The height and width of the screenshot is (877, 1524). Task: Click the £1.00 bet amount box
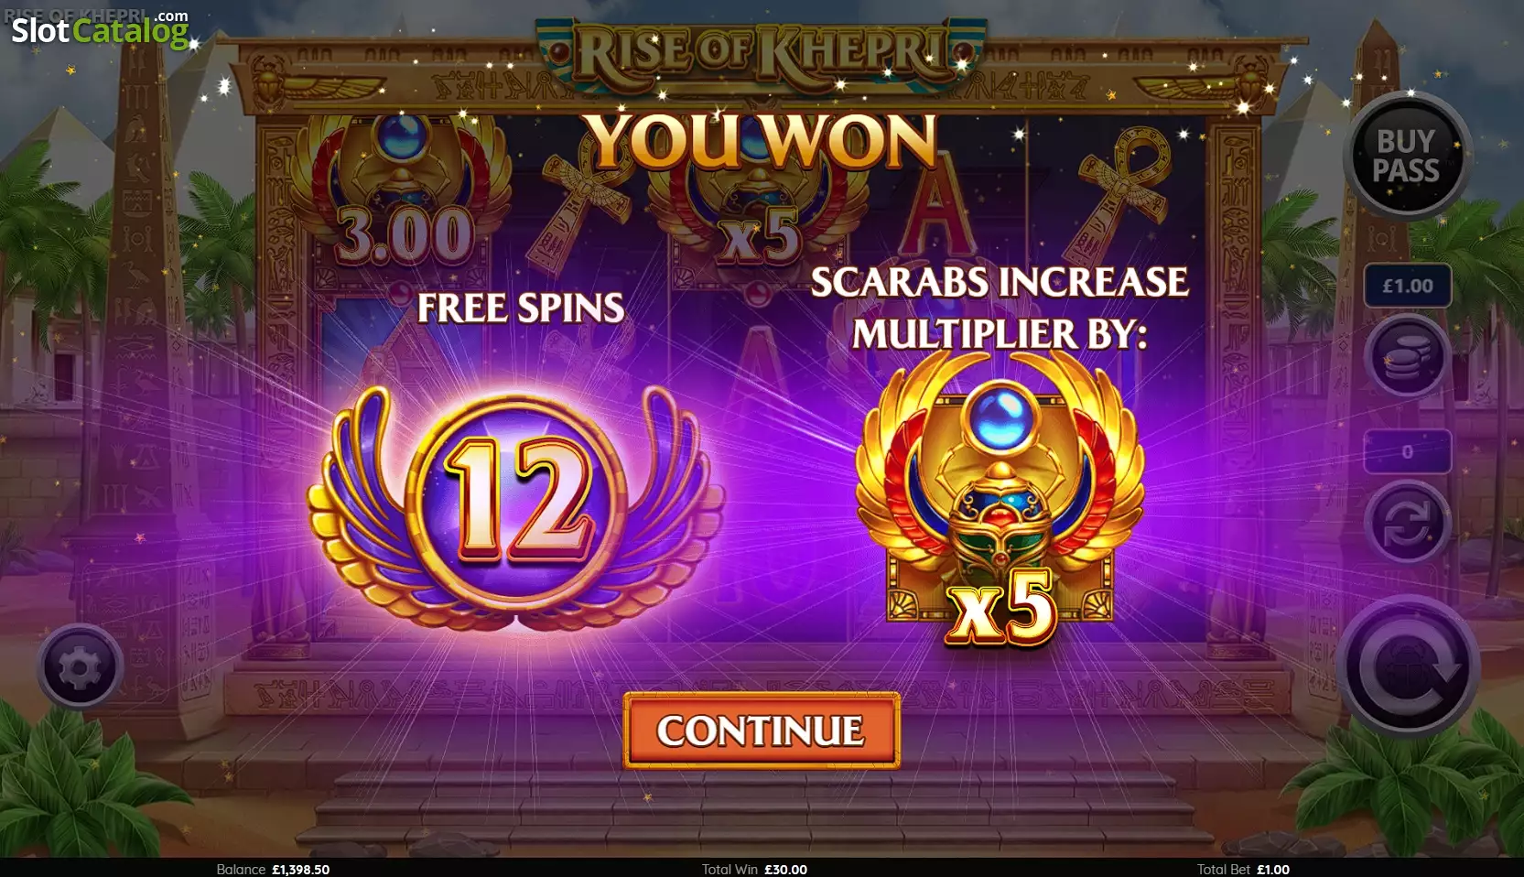point(1408,286)
